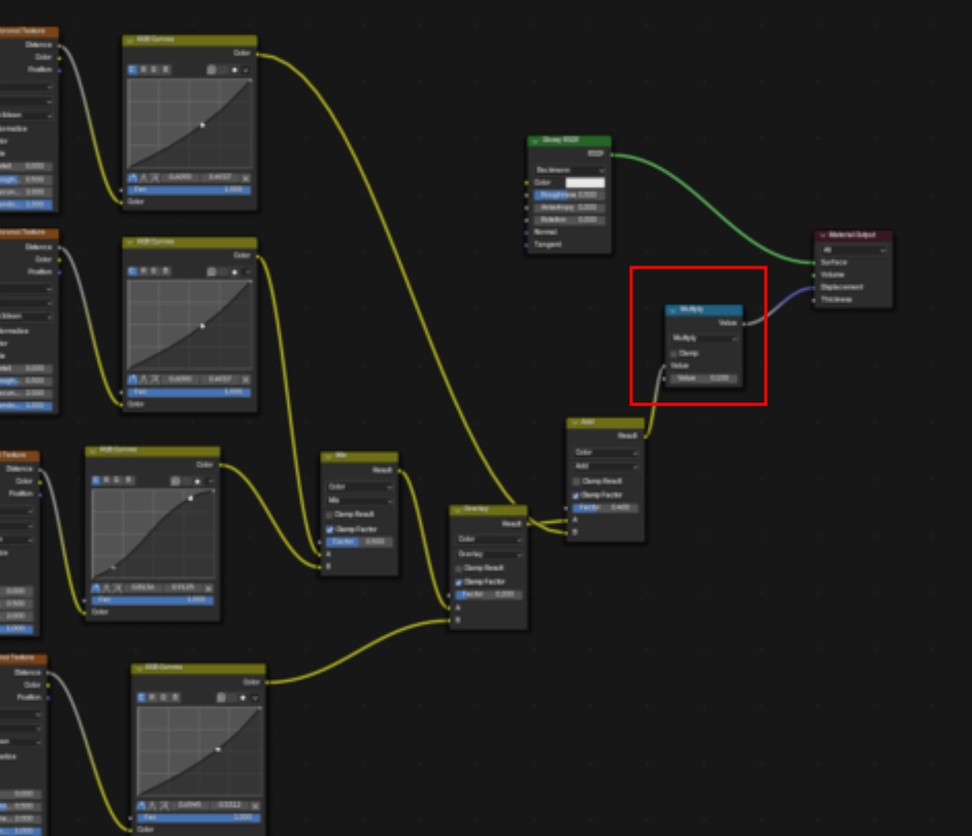Click zoom in on bottommost RGB Curves node
972x836 pixels.
[220, 698]
